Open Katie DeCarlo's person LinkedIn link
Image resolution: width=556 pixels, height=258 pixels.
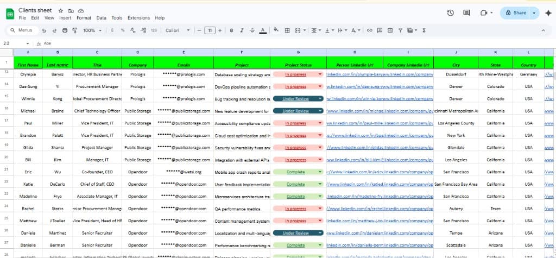point(355,185)
